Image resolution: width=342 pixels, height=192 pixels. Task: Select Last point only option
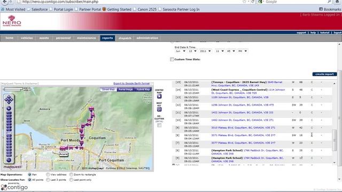coord(71,180)
